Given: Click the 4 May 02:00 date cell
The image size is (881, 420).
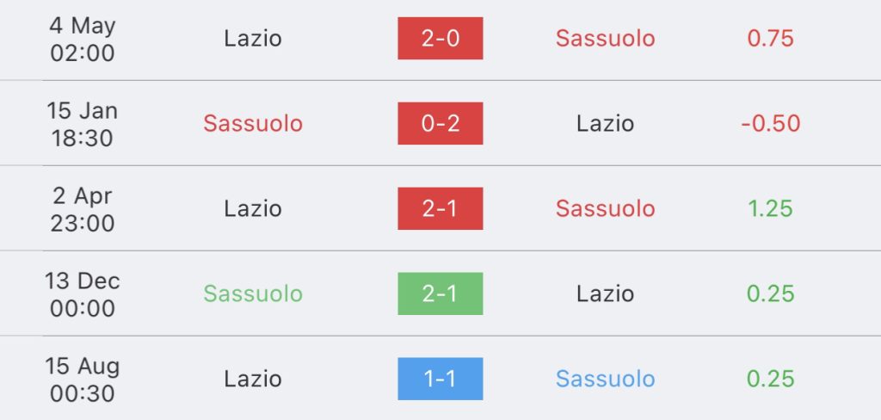Looking at the screenshot, I should 82,40.
